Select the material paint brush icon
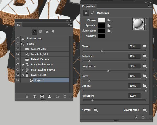The image size is (157, 125). point(92,13)
